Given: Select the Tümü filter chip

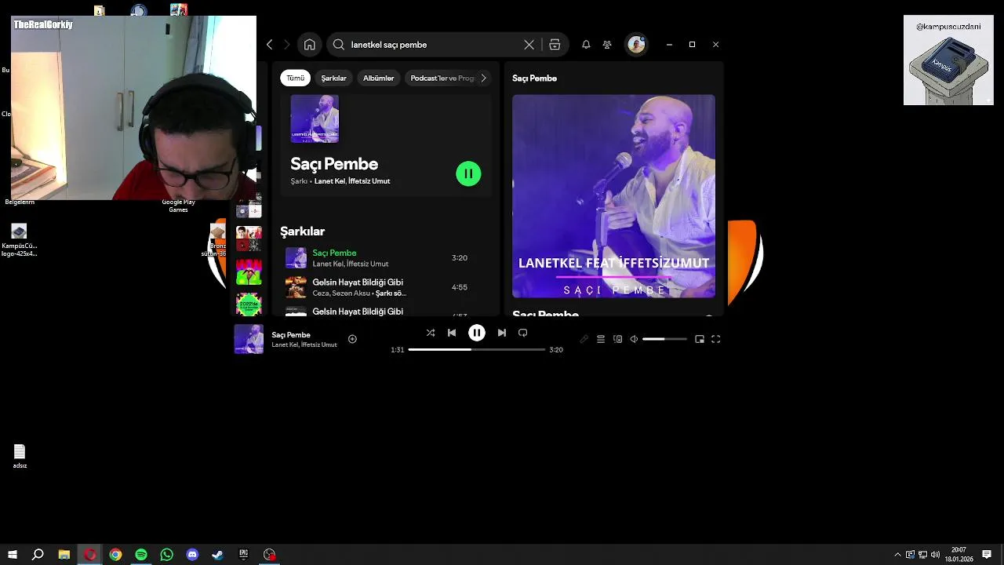Looking at the screenshot, I should tap(295, 78).
